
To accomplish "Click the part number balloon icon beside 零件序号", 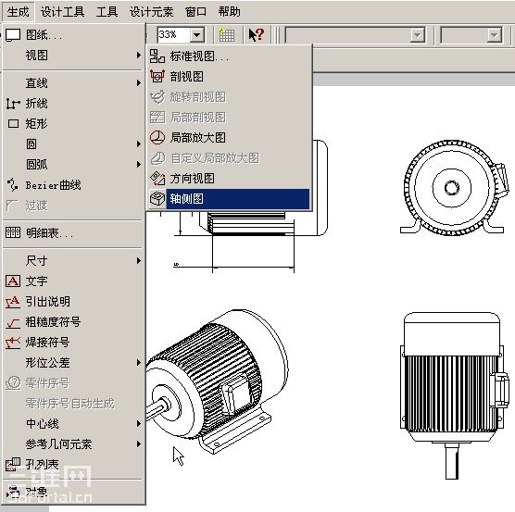I will coord(14,383).
